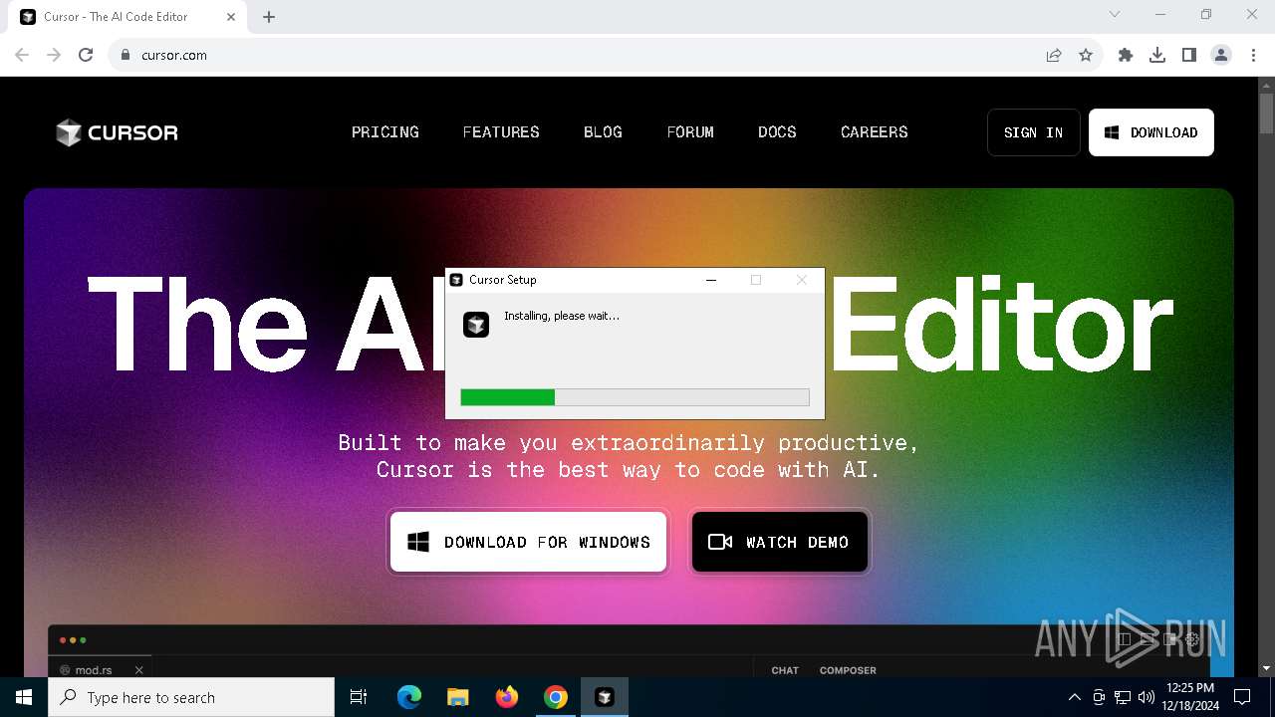Open the tab search chevron
This screenshot has width=1275, height=717.
pyautogui.click(x=1115, y=14)
